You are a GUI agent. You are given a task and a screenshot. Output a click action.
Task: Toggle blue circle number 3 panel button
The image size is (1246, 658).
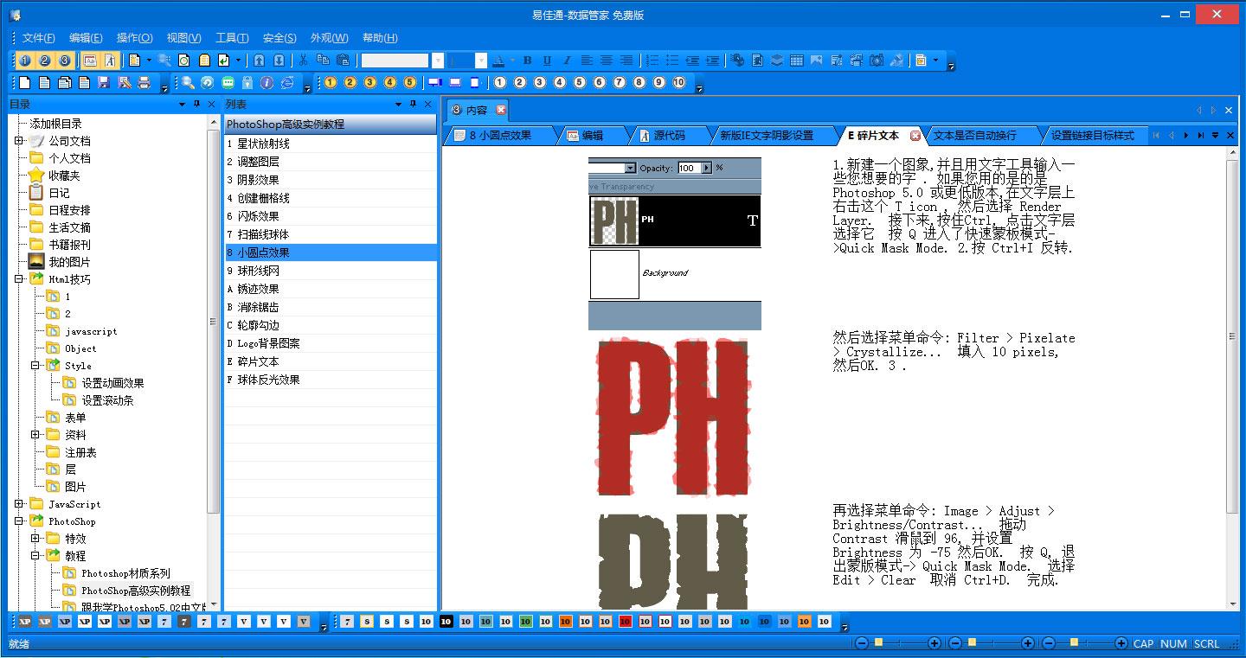tap(64, 61)
